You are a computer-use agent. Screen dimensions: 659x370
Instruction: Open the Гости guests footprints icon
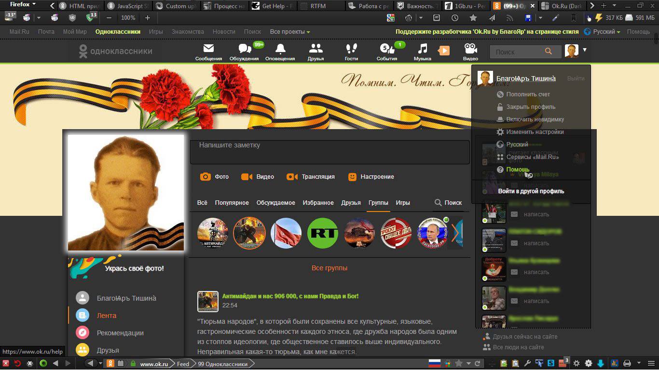351,49
